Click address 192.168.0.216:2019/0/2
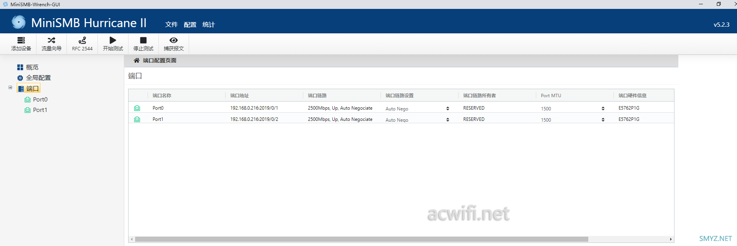The image size is (737, 246). point(254,119)
